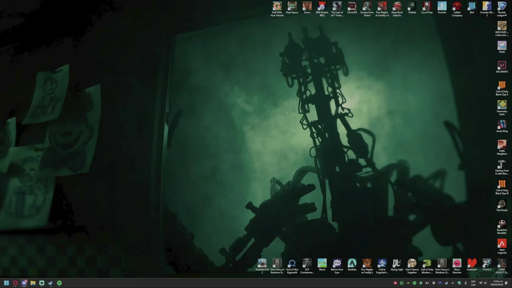512x288 pixels.
Task: Select the Hello Neighbor icon
Action: pos(502,148)
